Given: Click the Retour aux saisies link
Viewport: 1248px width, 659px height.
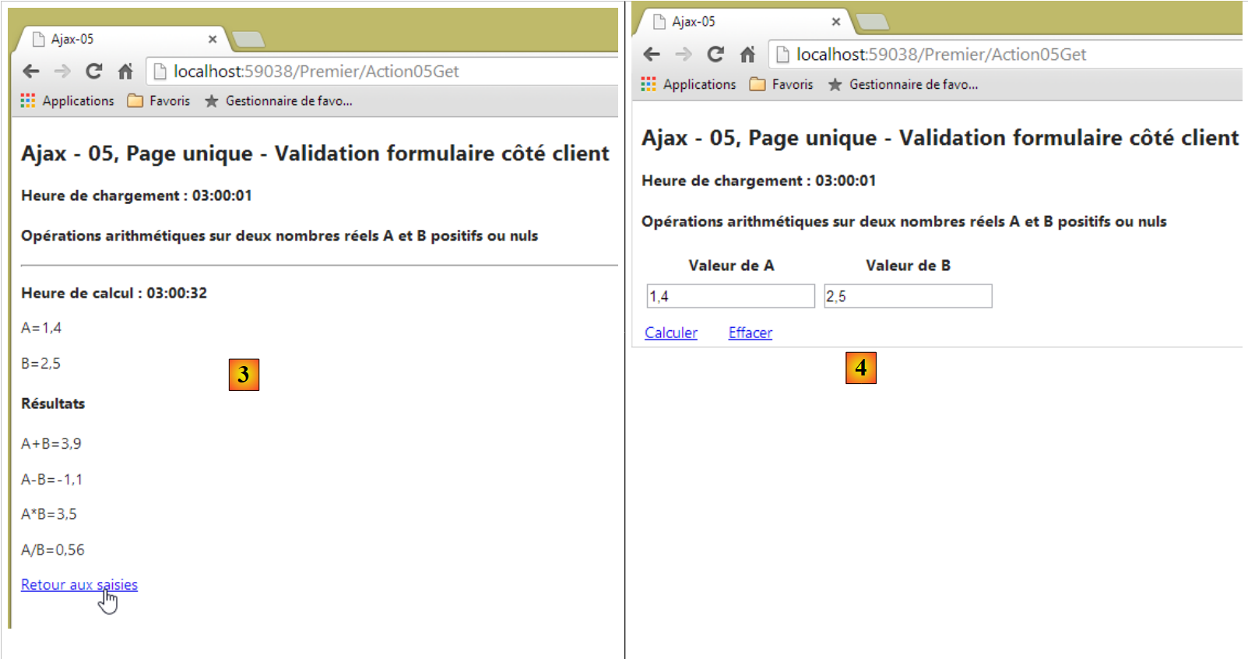Looking at the screenshot, I should [79, 585].
